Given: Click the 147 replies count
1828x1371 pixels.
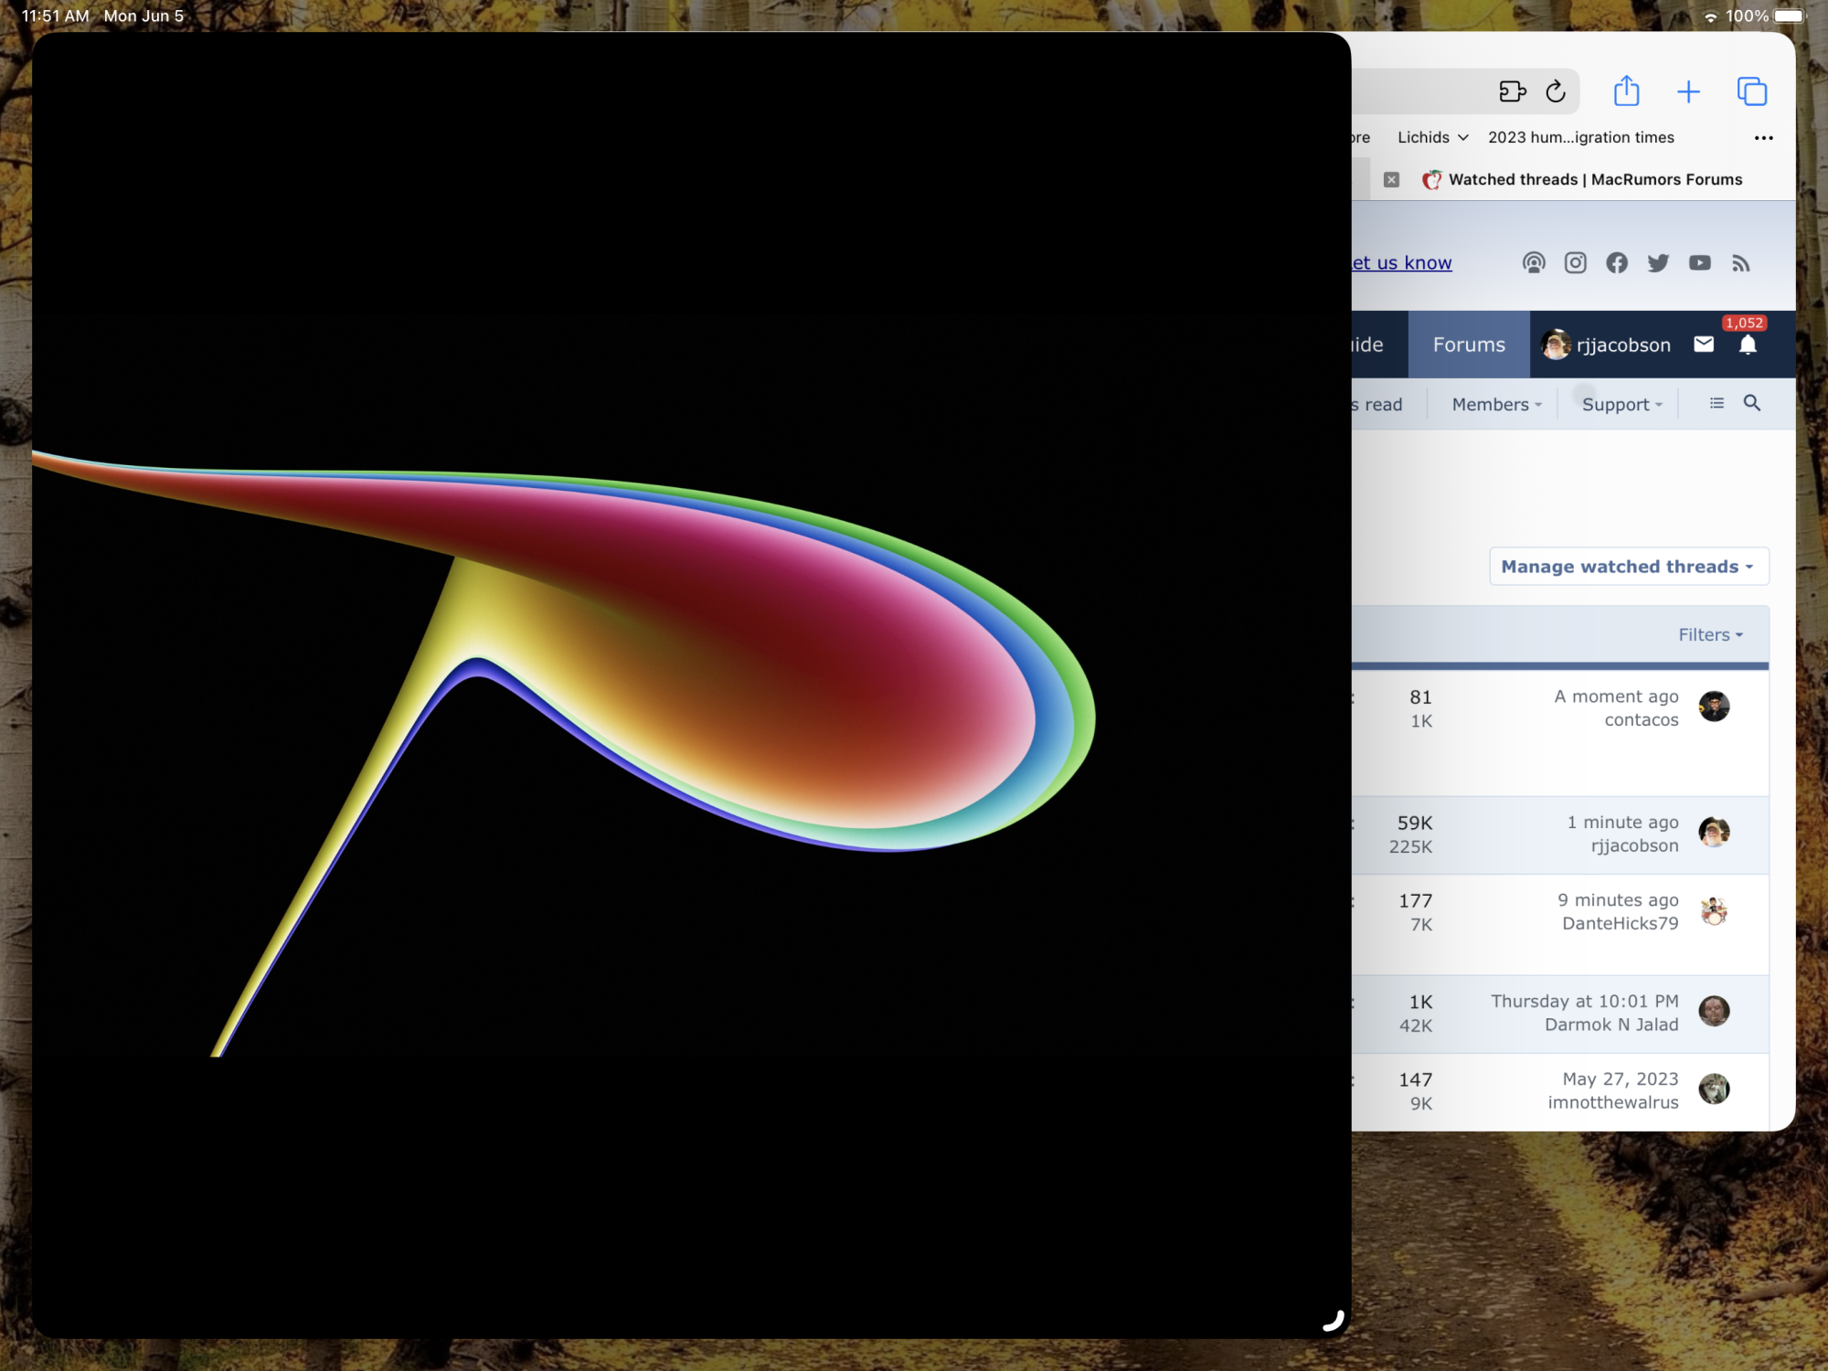Looking at the screenshot, I should point(1415,1079).
